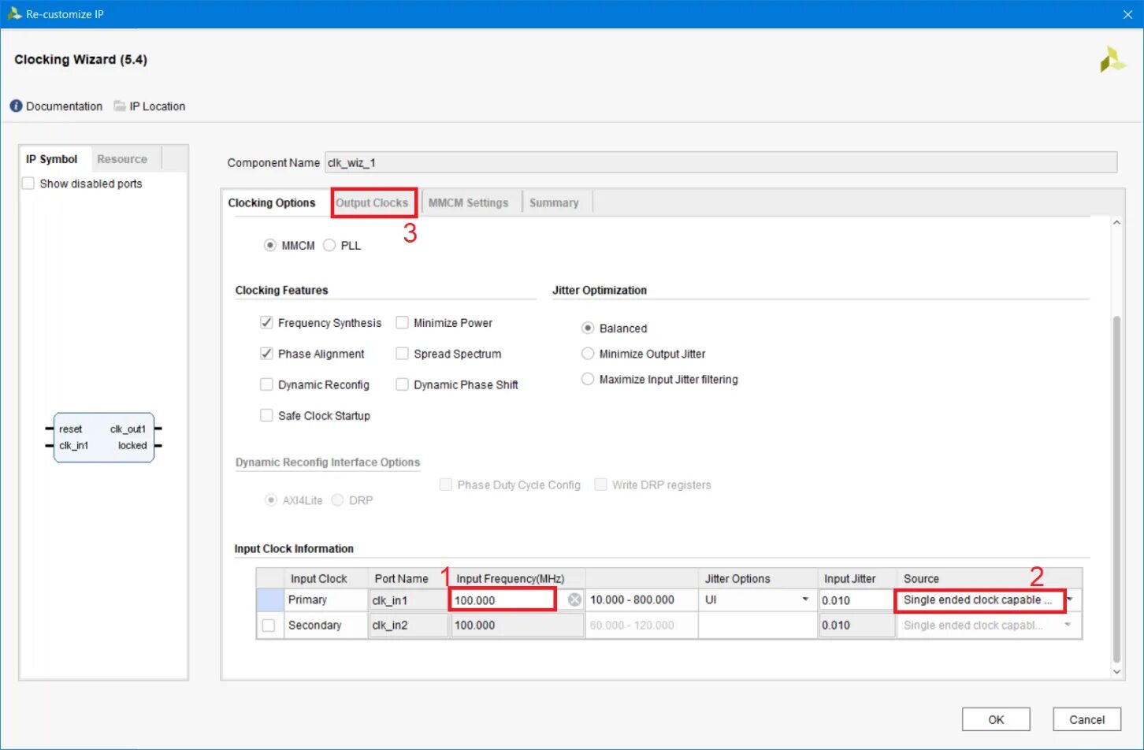Select Maximize Input Jitter filtering option
Screen dimensions: 1144x750
coord(588,379)
